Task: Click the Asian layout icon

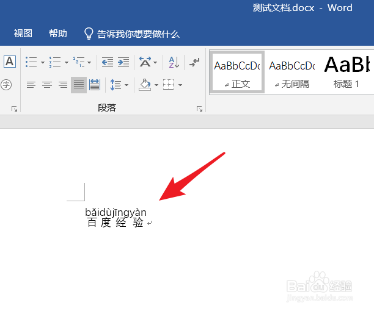Action: click(x=145, y=62)
